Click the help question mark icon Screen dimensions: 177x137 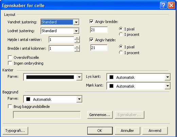tap(163, 5)
